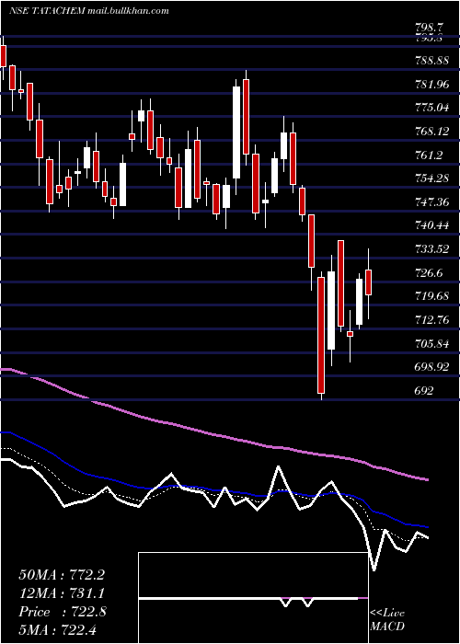This screenshot has width=460, height=644.
Task: Click the 726.6 price axis label
Action: click(x=429, y=272)
